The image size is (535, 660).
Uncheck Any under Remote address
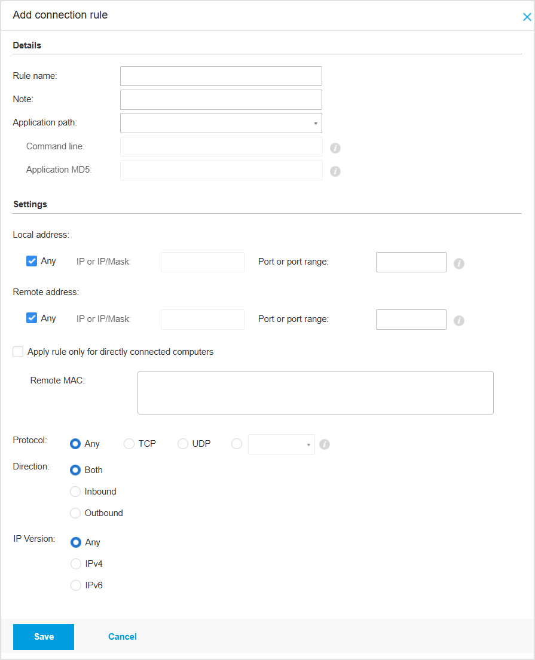click(32, 318)
